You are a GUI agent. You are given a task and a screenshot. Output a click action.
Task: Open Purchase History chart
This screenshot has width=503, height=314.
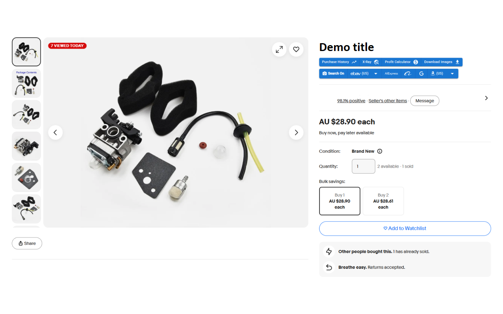[x=339, y=62]
